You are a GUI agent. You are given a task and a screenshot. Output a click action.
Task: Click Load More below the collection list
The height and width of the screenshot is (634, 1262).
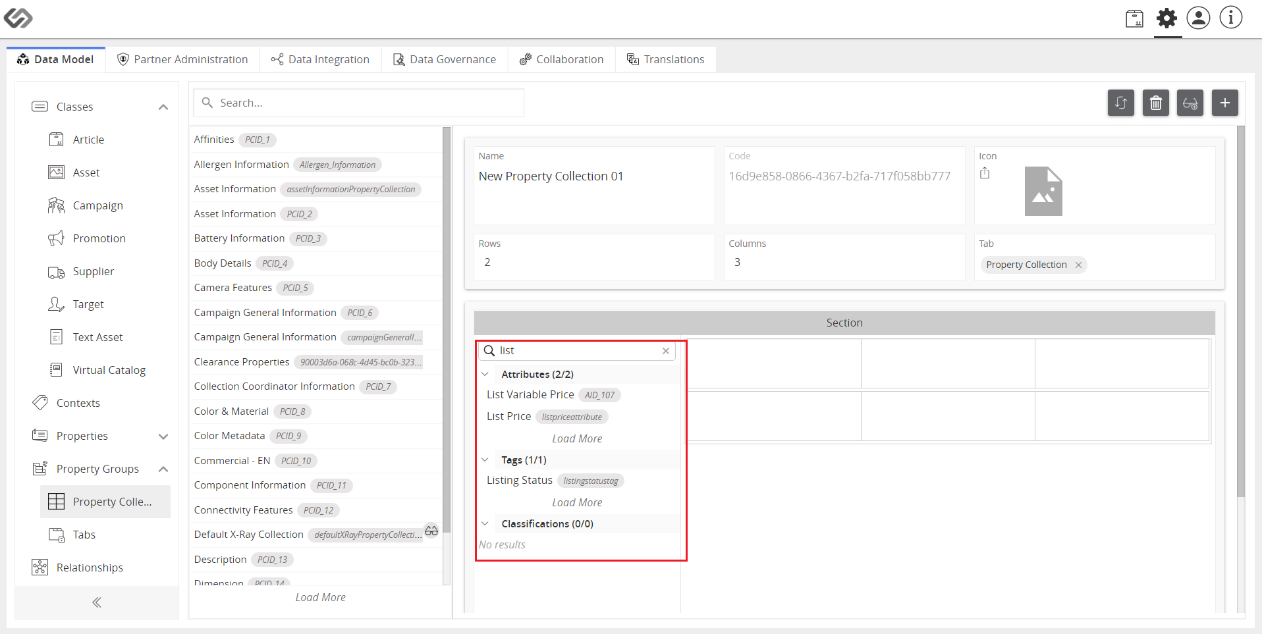pos(320,597)
